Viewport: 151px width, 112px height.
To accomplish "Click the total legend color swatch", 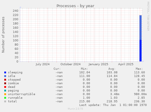I will (x=5, y=101).
